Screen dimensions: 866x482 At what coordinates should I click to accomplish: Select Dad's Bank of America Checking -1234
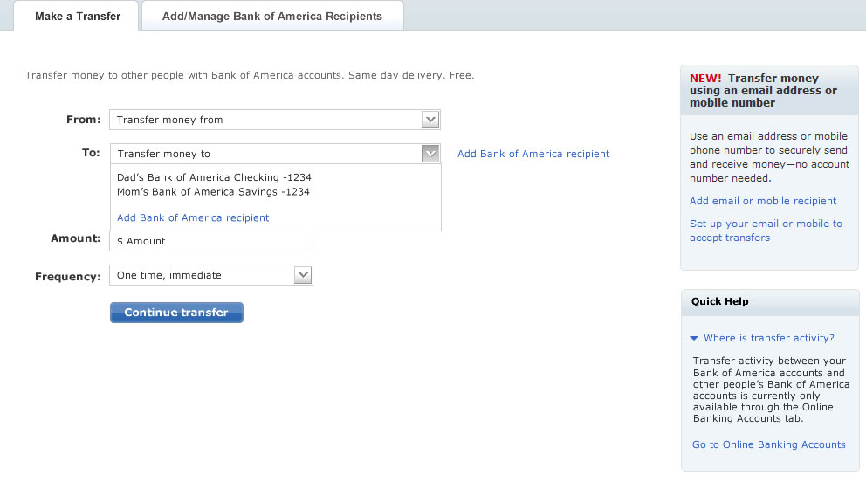(214, 177)
